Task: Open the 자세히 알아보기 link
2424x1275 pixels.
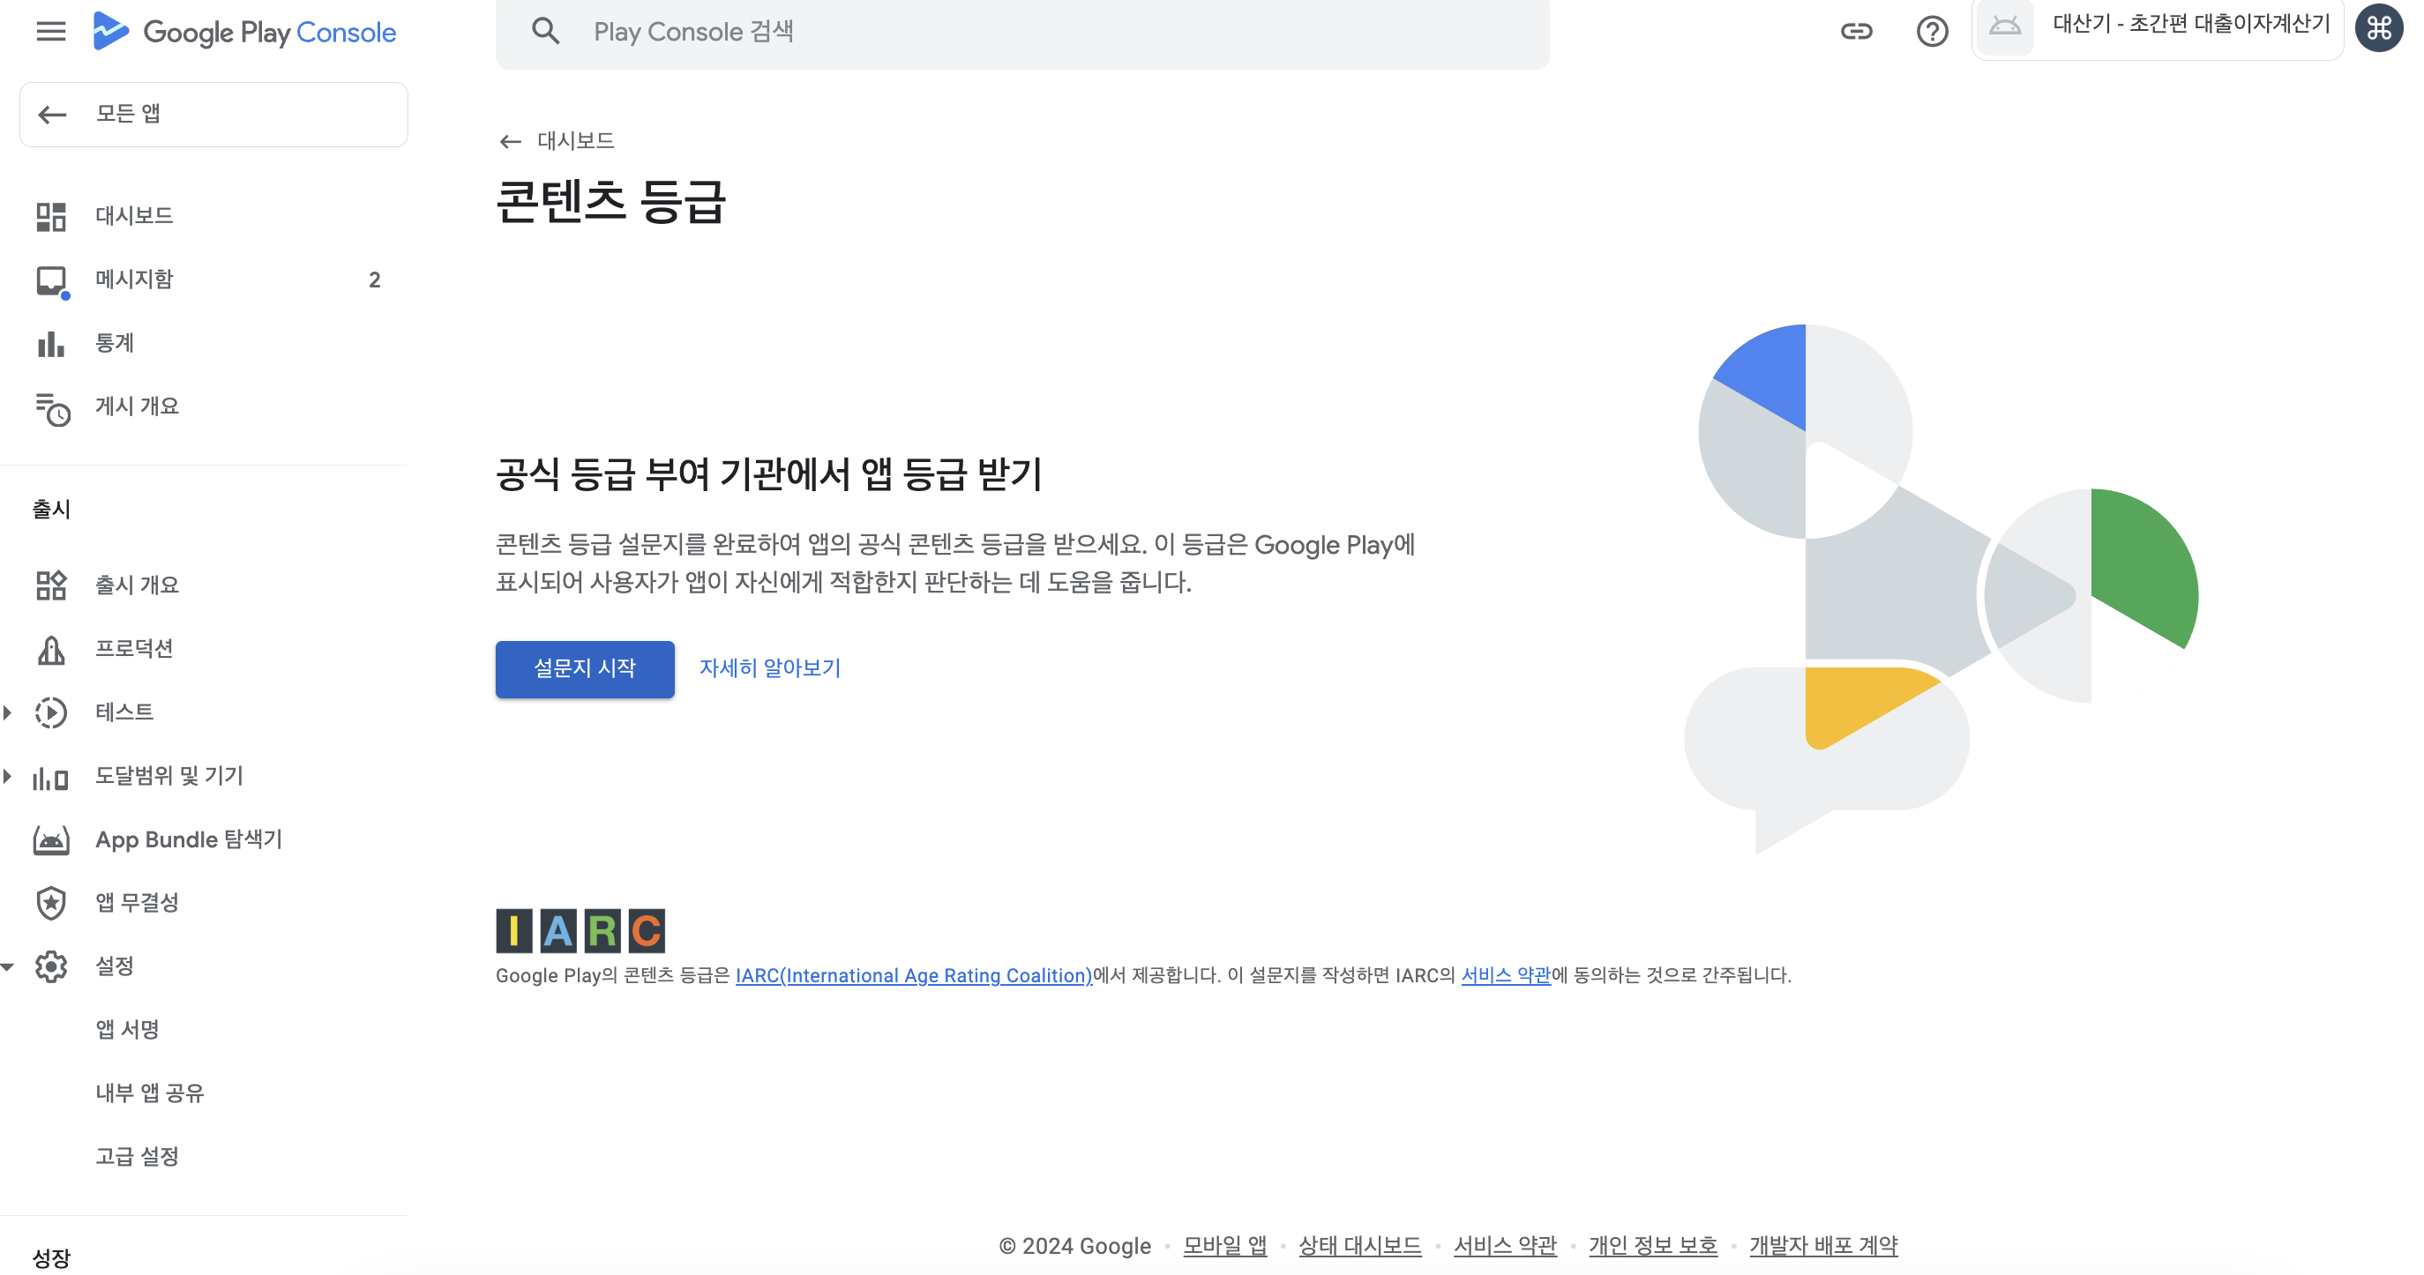Action: [x=769, y=668]
